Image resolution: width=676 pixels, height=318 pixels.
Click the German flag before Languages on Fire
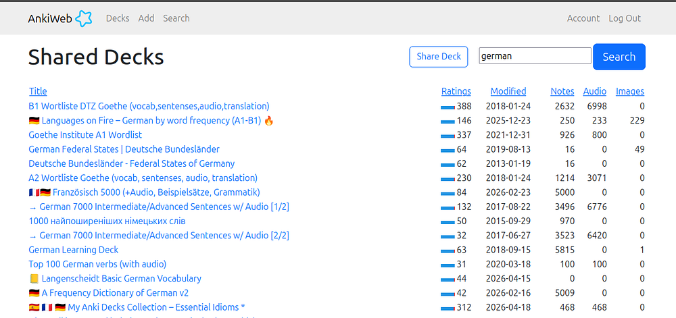click(x=34, y=120)
